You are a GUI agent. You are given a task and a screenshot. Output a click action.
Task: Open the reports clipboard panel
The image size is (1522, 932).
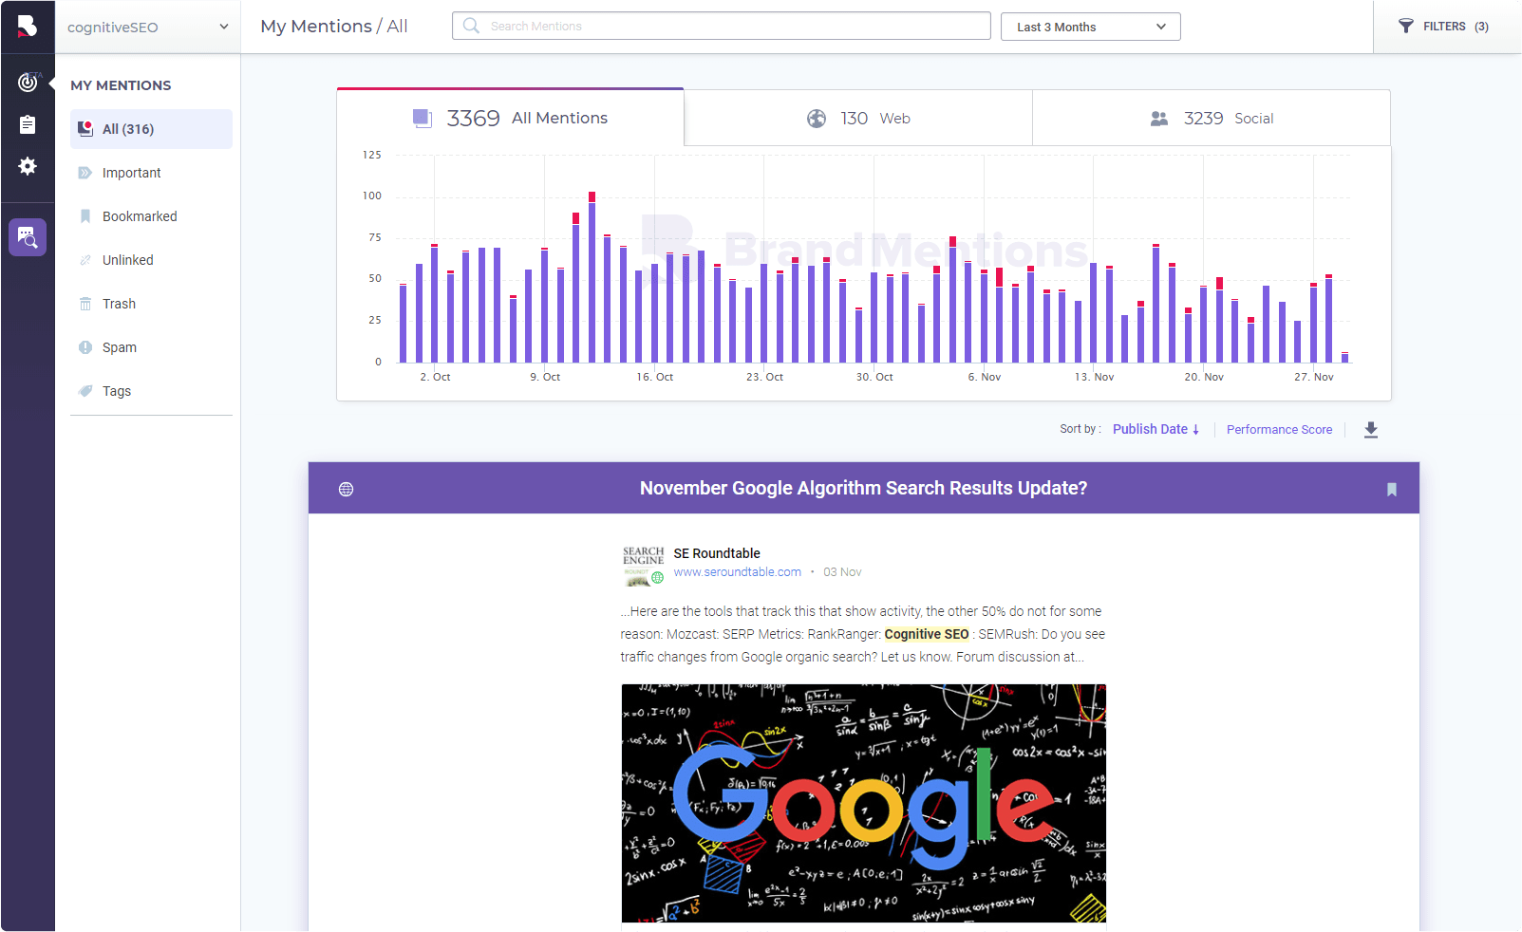point(28,124)
